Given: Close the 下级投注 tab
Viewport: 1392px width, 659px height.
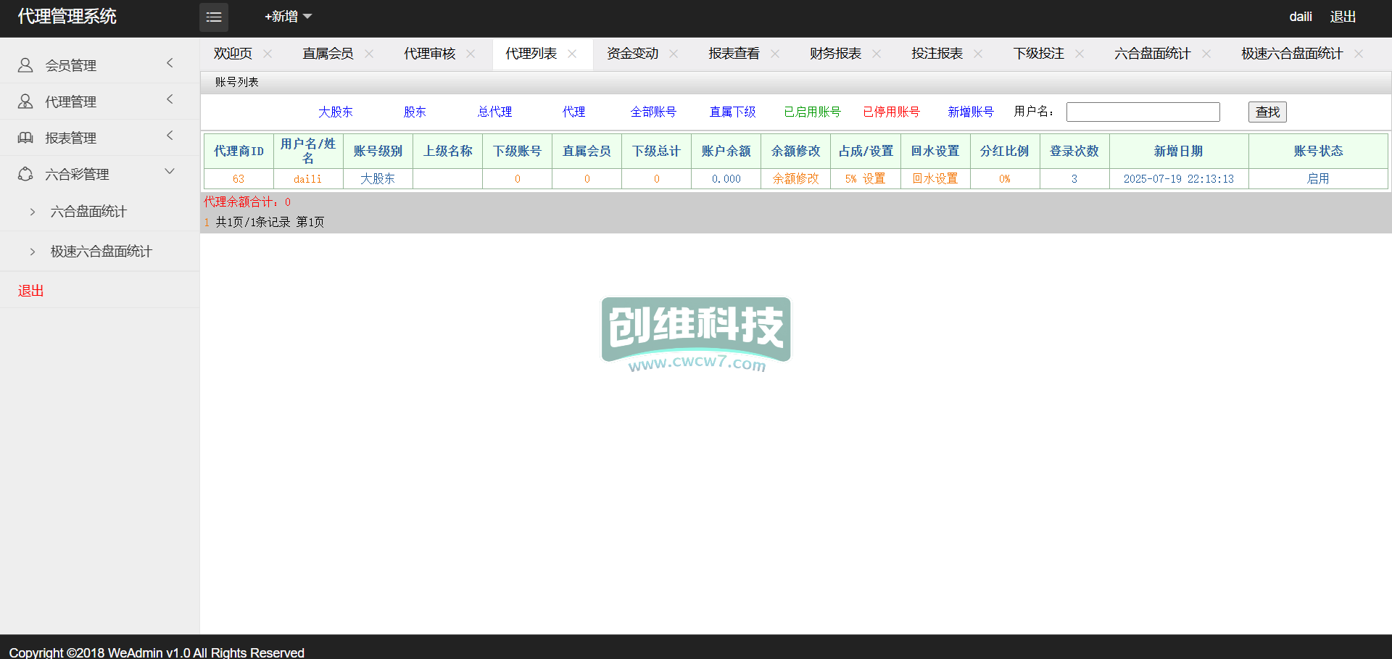Looking at the screenshot, I should coord(1080,54).
